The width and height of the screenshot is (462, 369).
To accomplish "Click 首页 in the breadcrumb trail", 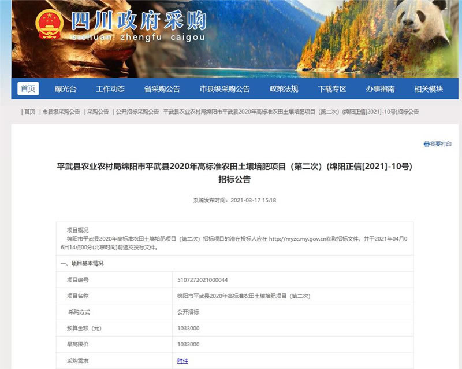I will 29,112.
